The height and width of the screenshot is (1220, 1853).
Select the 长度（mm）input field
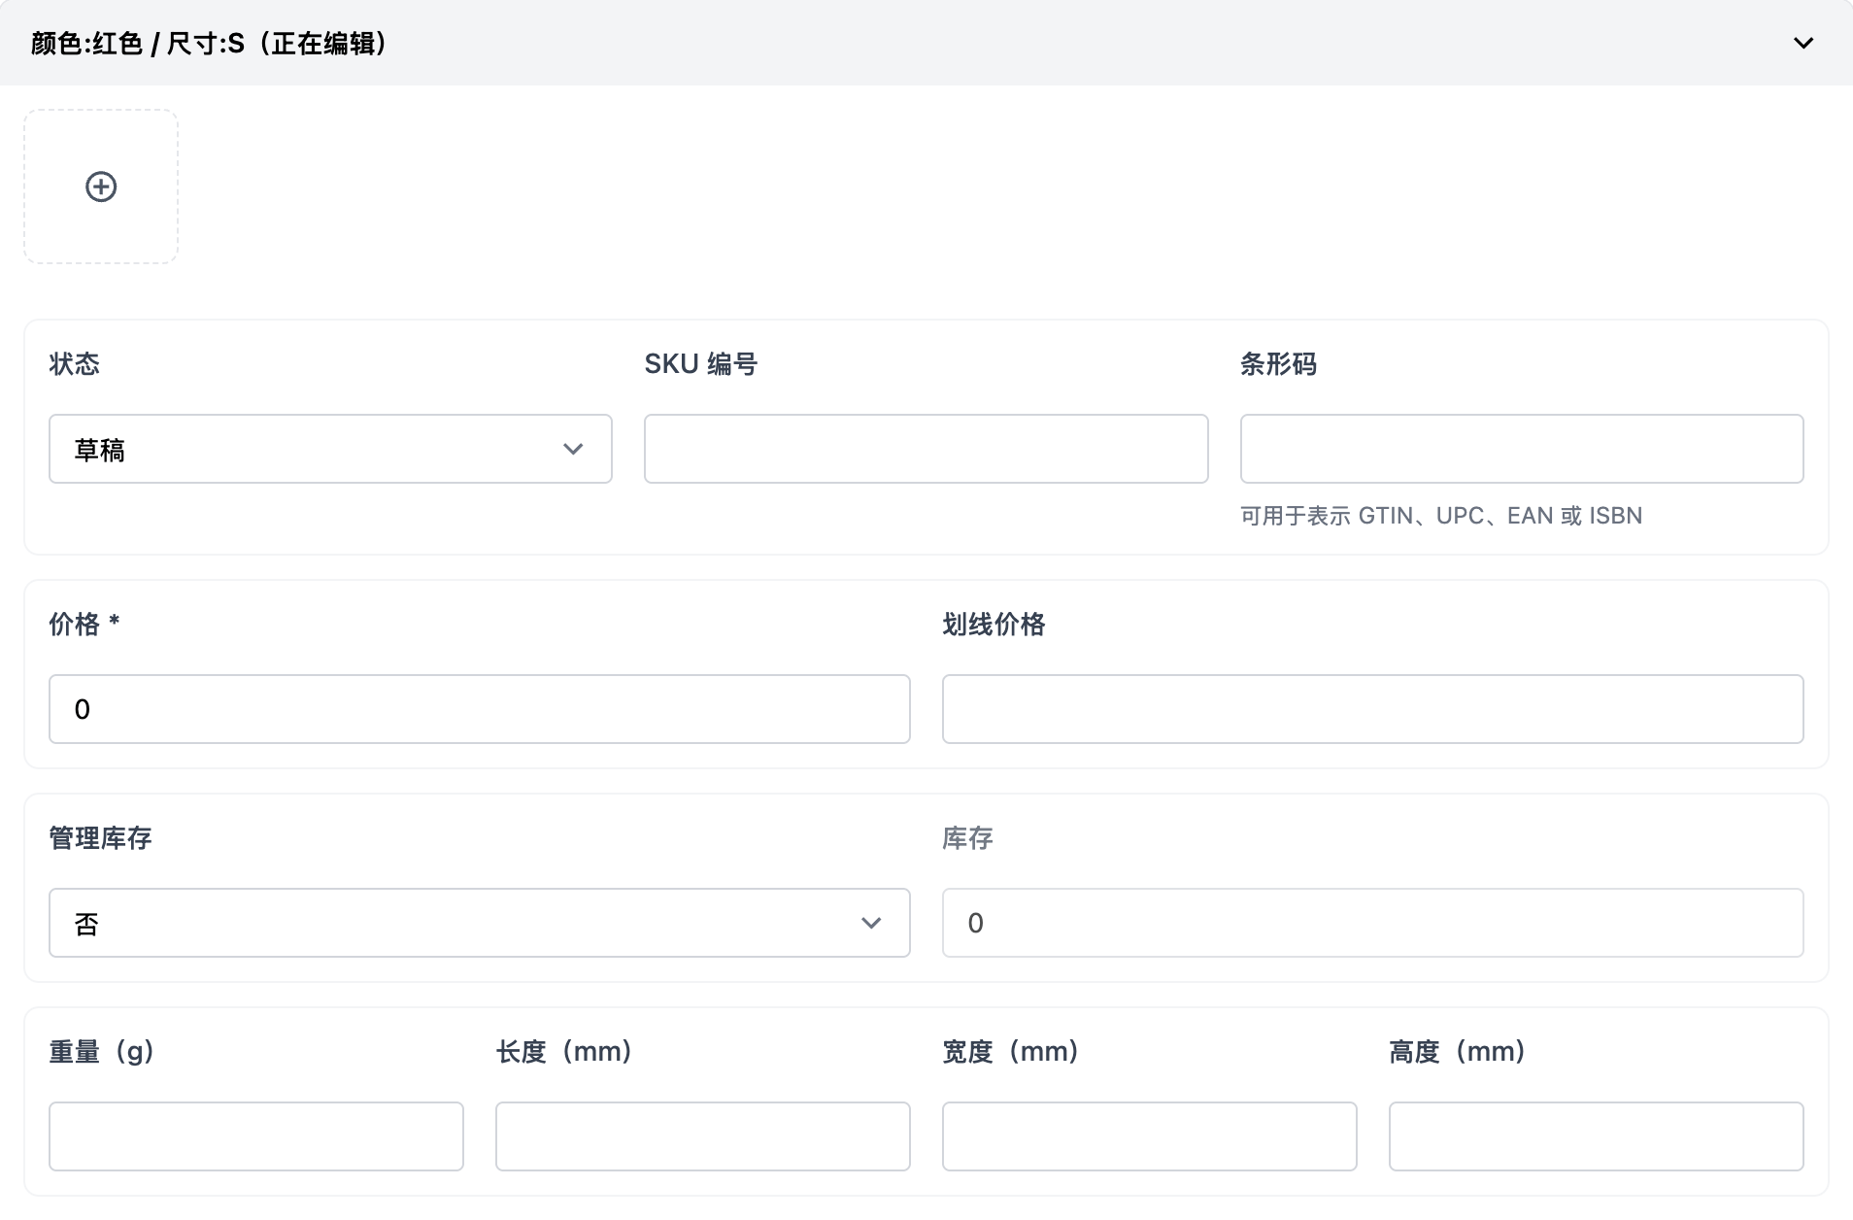[702, 1136]
